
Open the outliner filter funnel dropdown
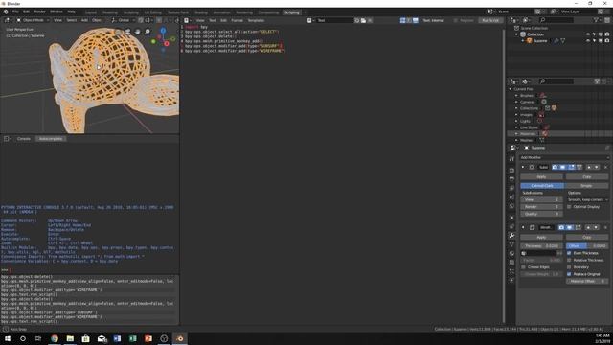point(597,20)
